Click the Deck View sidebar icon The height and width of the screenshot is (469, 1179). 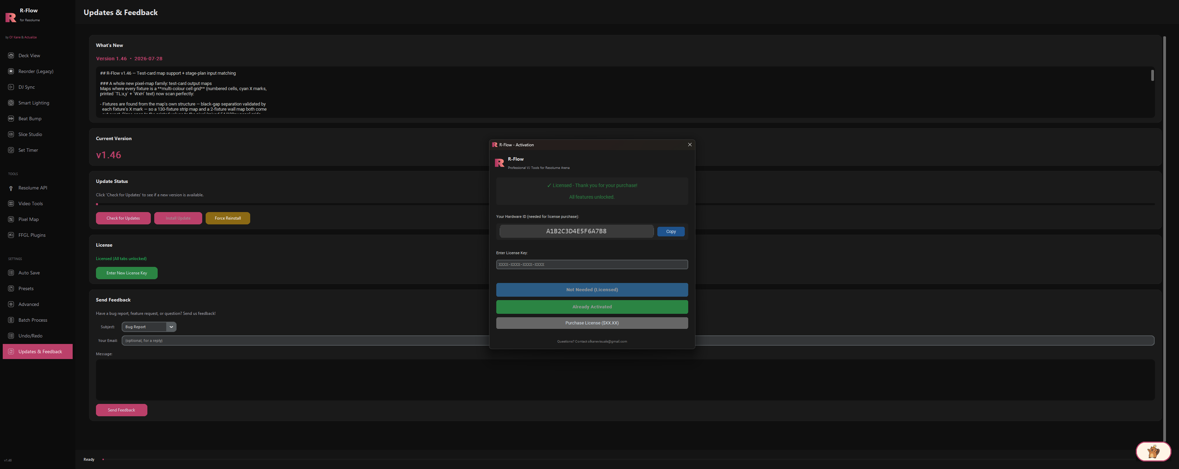click(x=11, y=55)
